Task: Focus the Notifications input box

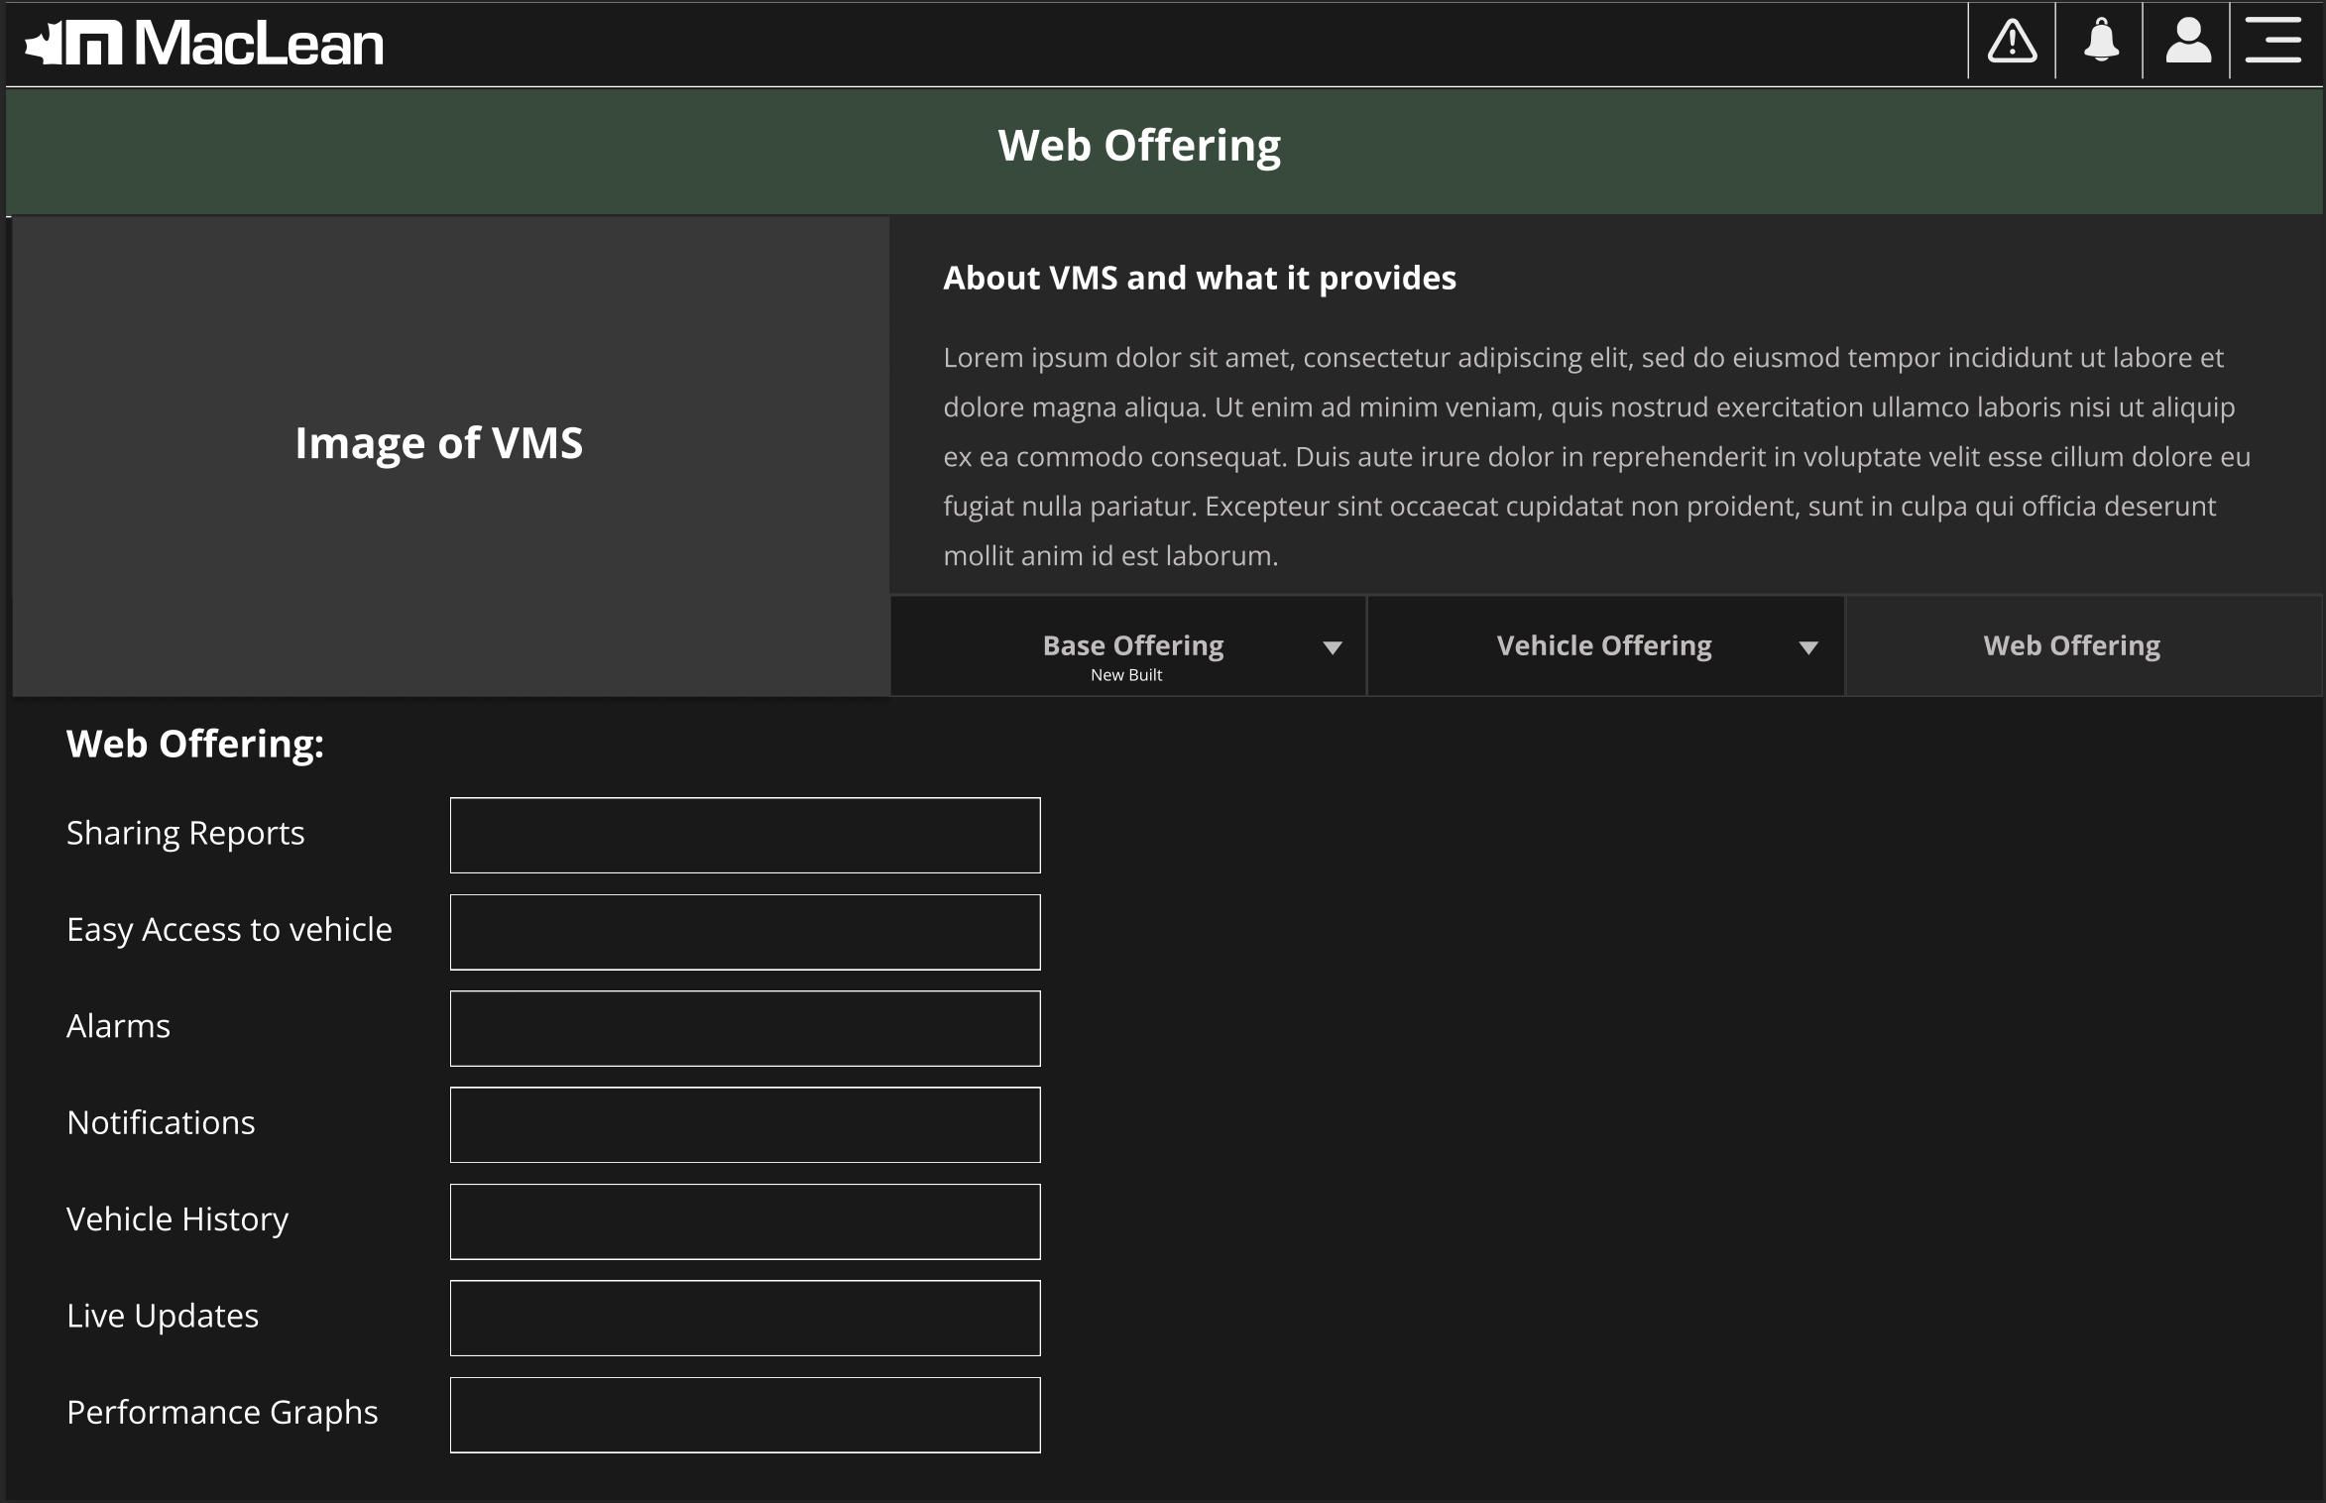Action: point(745,1124)
